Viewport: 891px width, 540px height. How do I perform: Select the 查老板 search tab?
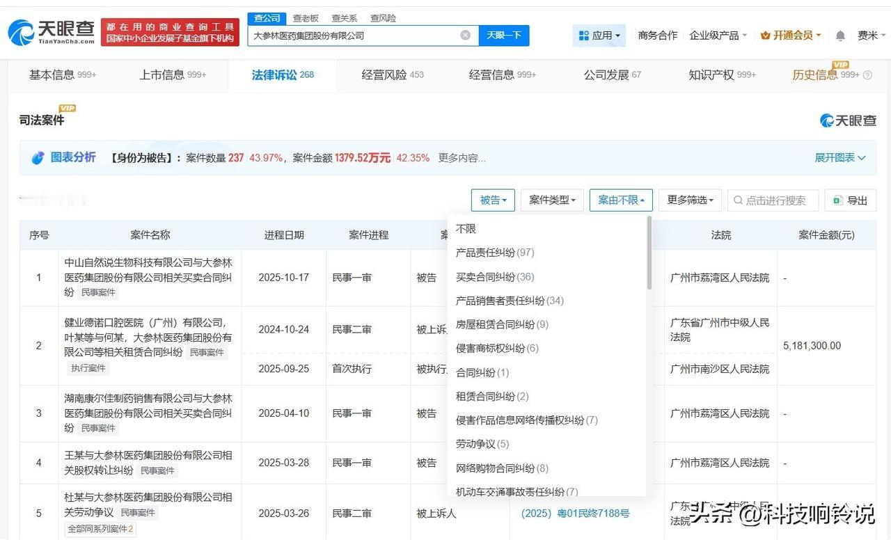(305, 18)
